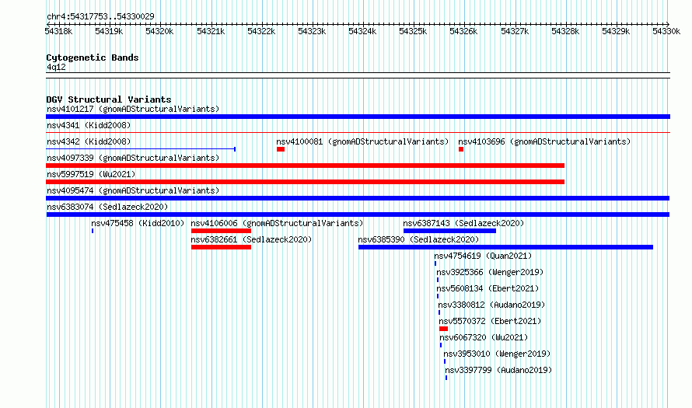692x408 pixels.
Task: Click the red block under nsv5570372
Action: click(x=443, y=329)
